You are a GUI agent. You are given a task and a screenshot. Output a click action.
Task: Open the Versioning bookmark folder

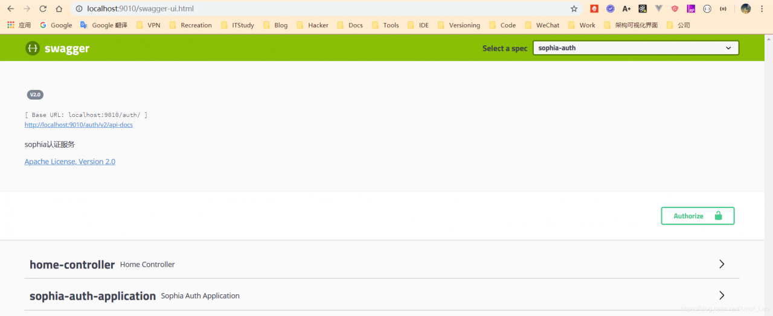coord(459,25)
